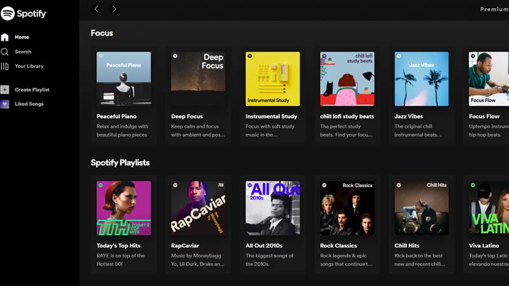
Task: Click the Rock Classics title text
Action: point(338,246)
